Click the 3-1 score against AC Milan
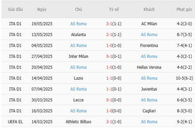This screenshot has width=195, height=128. point(109,24)
